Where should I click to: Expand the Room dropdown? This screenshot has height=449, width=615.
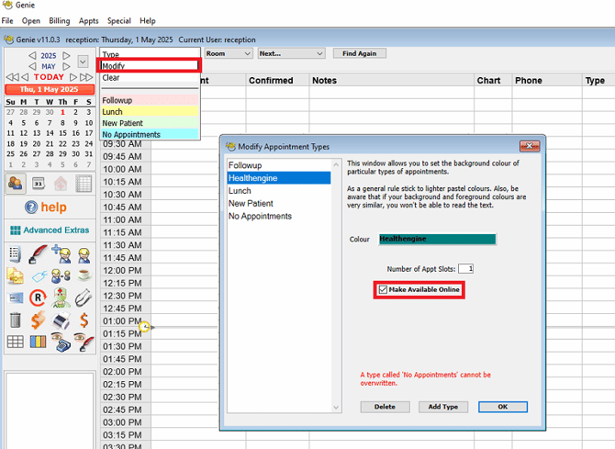tap(228, 54)
